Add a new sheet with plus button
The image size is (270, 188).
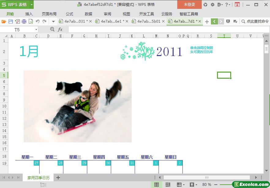[58, 178]
